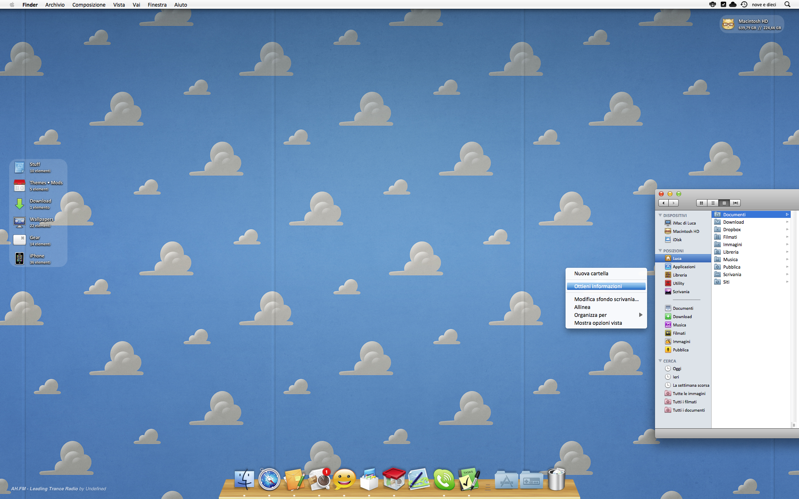
Task: Open the Aiuto menu
Action: click(x=181, y=5)
